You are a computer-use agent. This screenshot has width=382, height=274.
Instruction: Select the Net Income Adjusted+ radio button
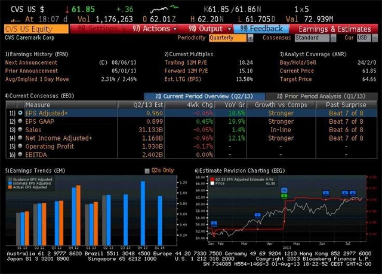pos(20,138)
